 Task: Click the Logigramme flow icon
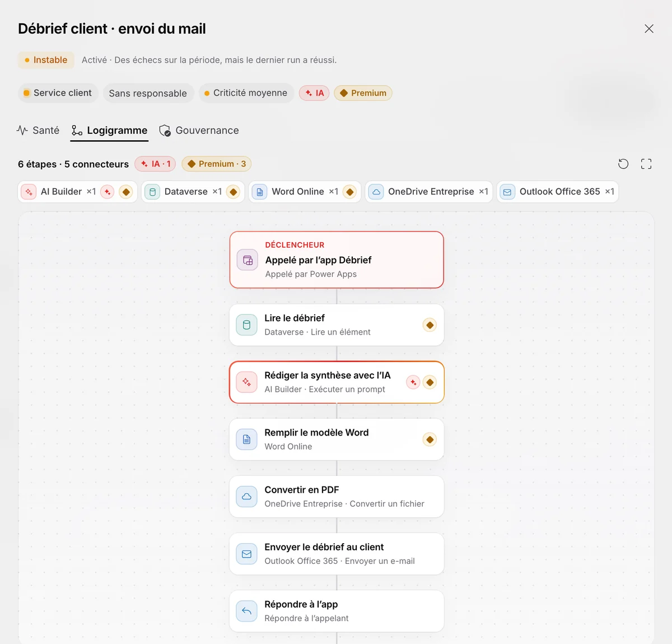77,131
